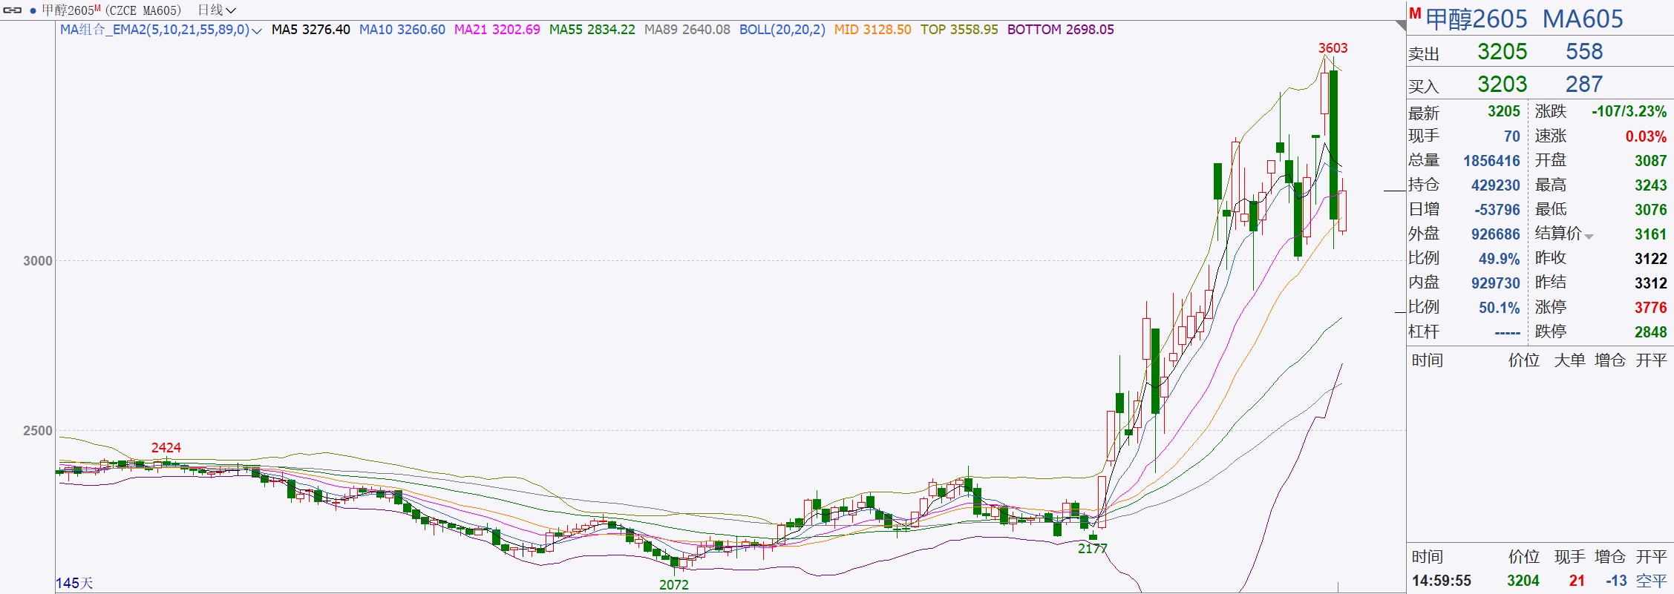Click the red M icon beside 甲醇2605 panel title
Viewport: 1674px width, 594px height.
click(1415, 14)
